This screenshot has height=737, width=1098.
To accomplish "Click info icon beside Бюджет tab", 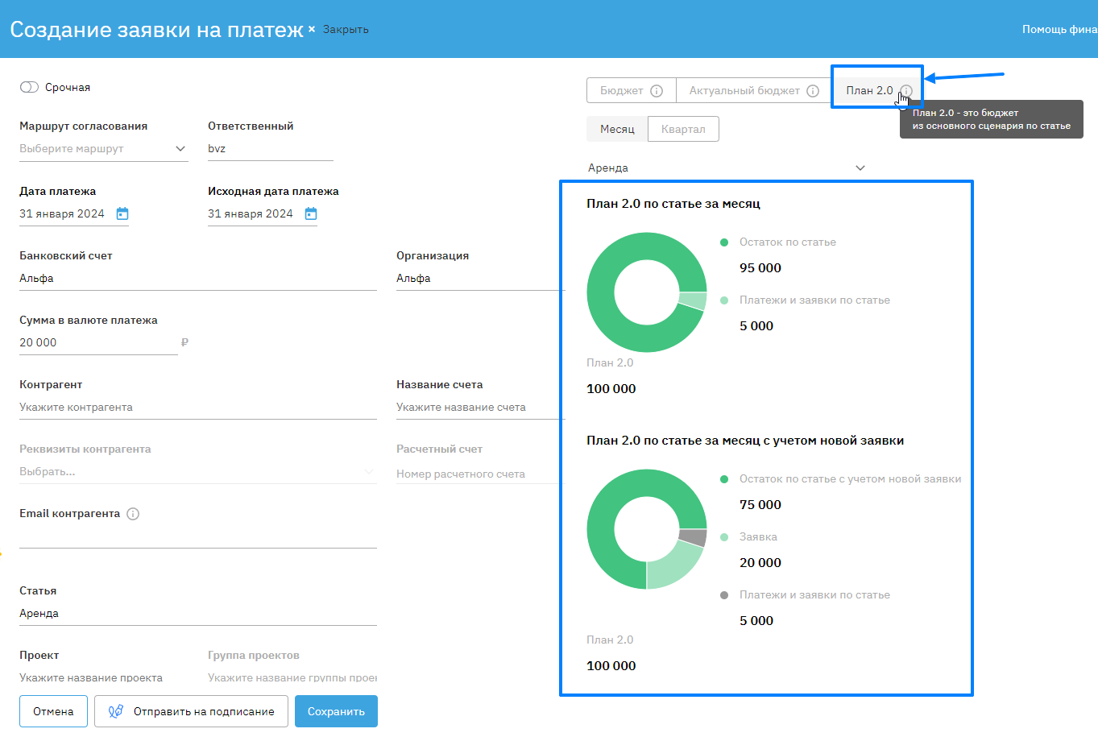I will pos(657,91).
